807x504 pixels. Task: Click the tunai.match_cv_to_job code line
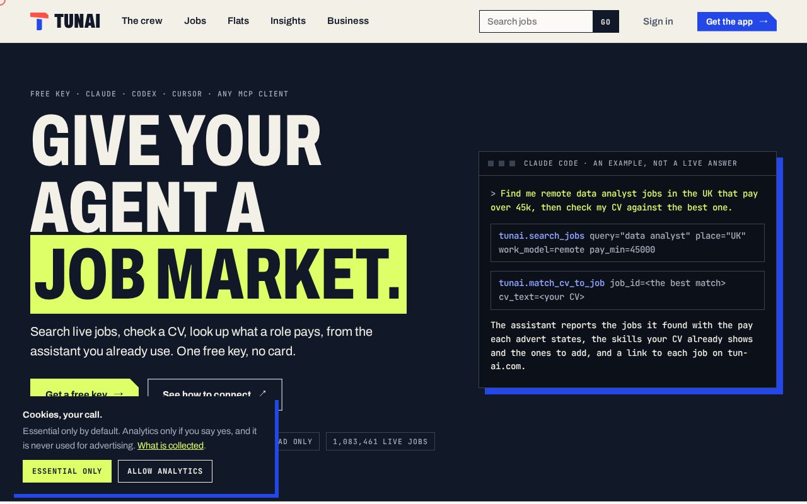(x=627, y=290)
